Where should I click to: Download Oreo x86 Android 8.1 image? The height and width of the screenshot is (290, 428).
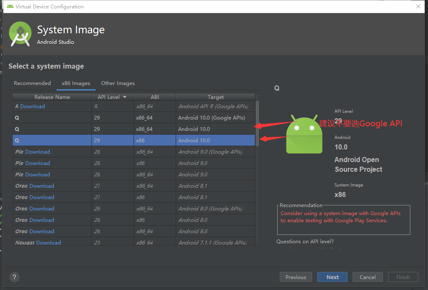[x=42, y=197]
